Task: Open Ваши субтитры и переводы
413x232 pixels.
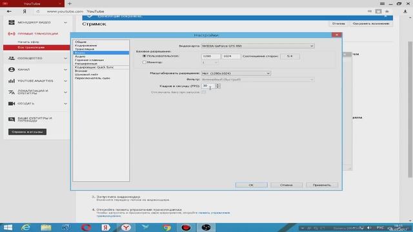Action: [x=35, y=119]
